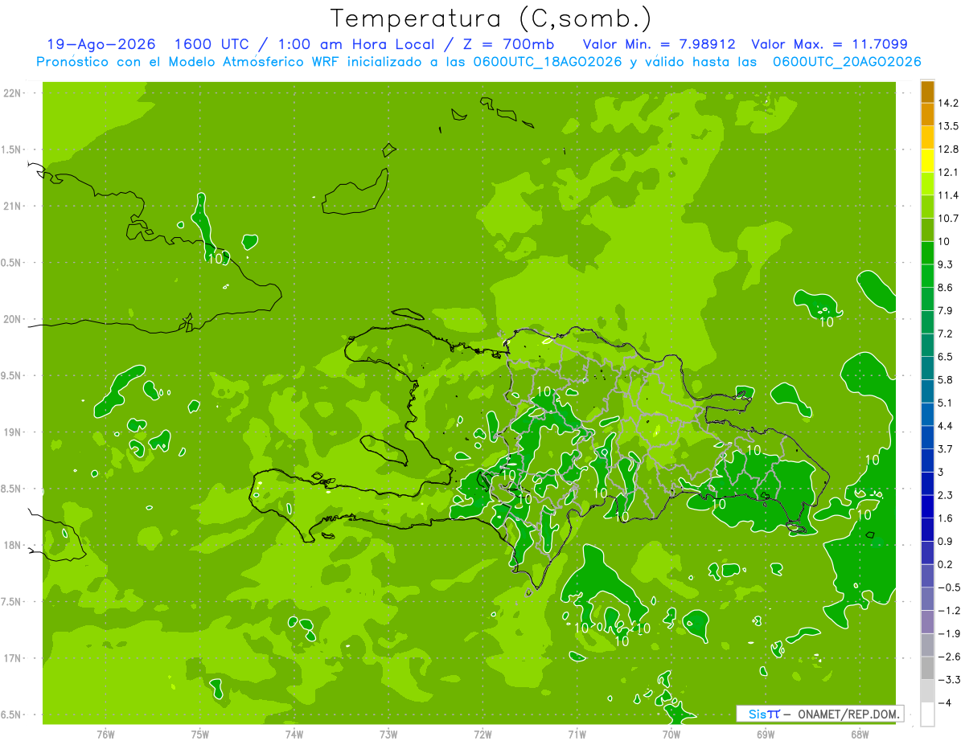Select 'Valor Max. = 11.7099' text
The height and width of the screenshot is (745, 965).
pyautogui.click(x=830, y=44)
